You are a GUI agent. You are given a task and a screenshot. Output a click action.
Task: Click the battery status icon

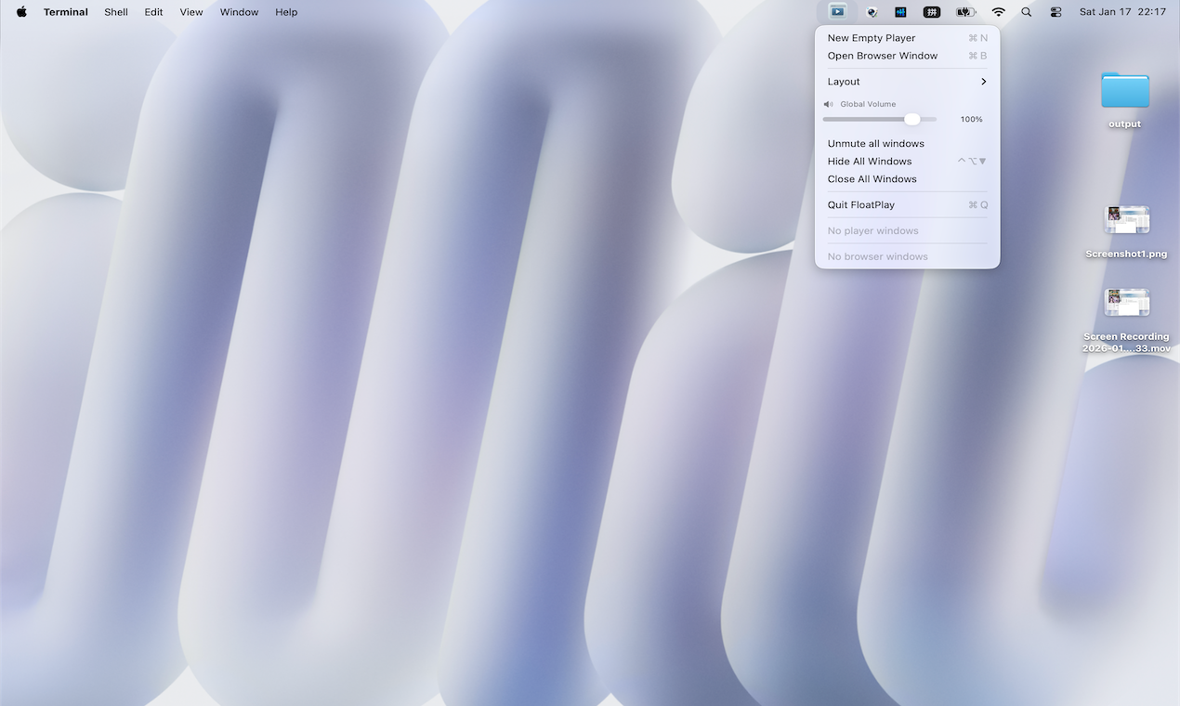click(x=966, y=12)
